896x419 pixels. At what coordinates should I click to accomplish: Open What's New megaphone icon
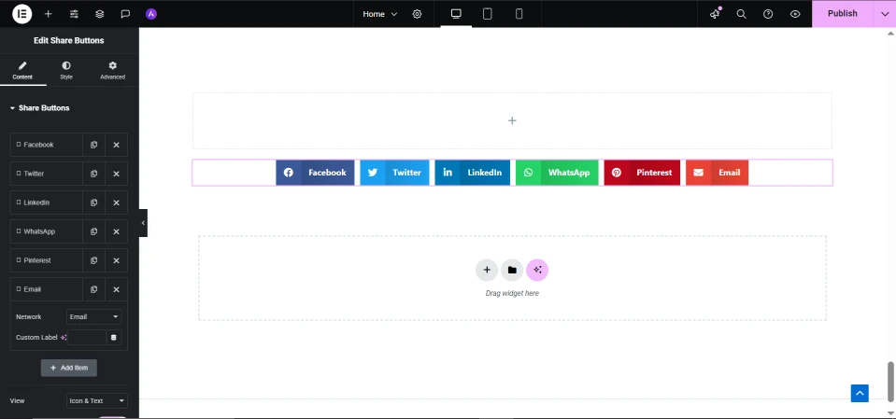[x=715, y=14]
